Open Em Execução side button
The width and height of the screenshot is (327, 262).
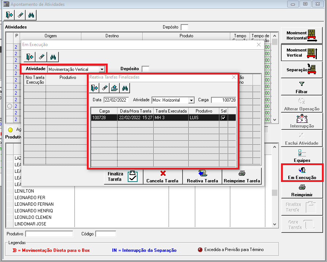(x=302, y=173)
